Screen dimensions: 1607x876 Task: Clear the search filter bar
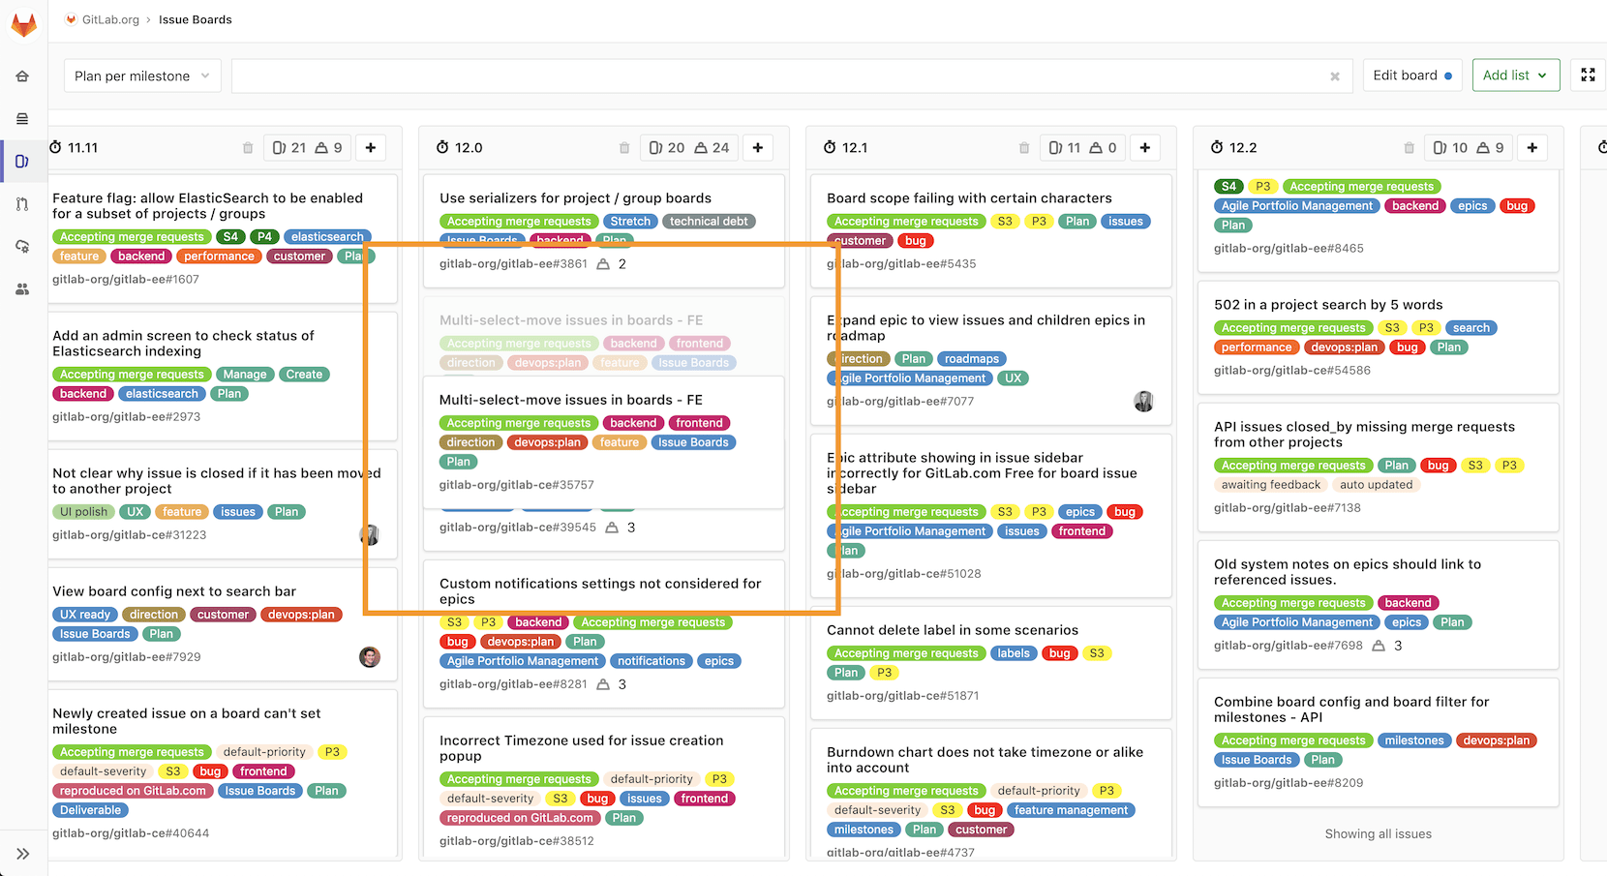click(x=1335, y=76)
